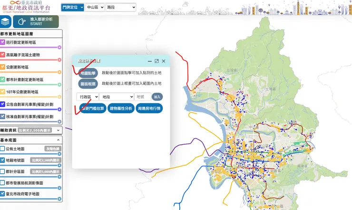Adjust the 迅行劃定更新地區 opacity slider handle
352x210 pixels.
click(x=59, y=47)
